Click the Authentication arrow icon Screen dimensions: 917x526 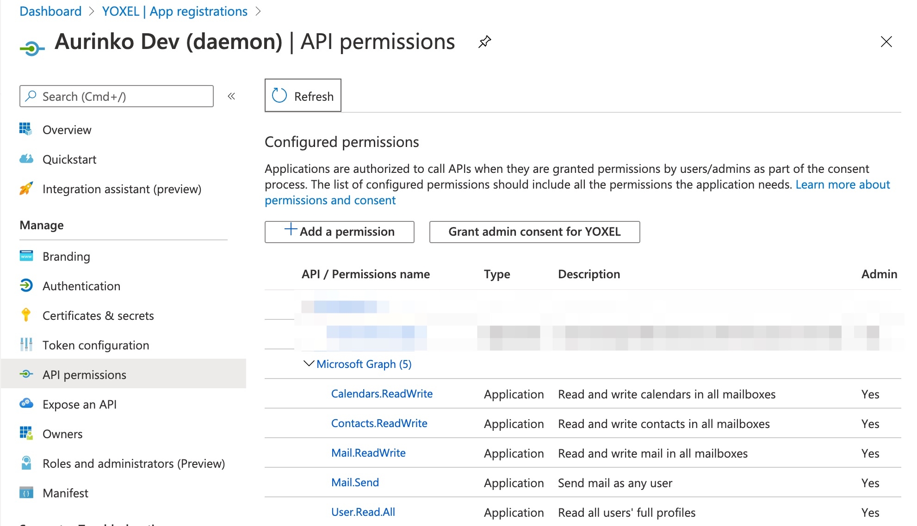click(x=26, y=286)
